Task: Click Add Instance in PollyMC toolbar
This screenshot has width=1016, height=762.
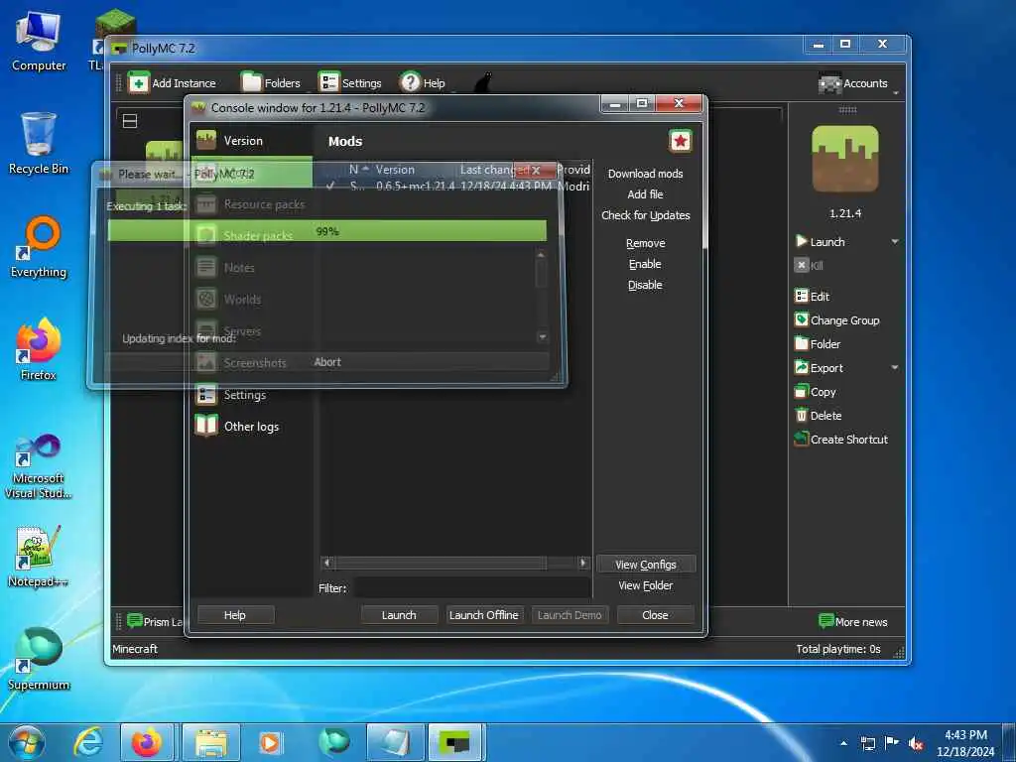Action: coord(173,83)
